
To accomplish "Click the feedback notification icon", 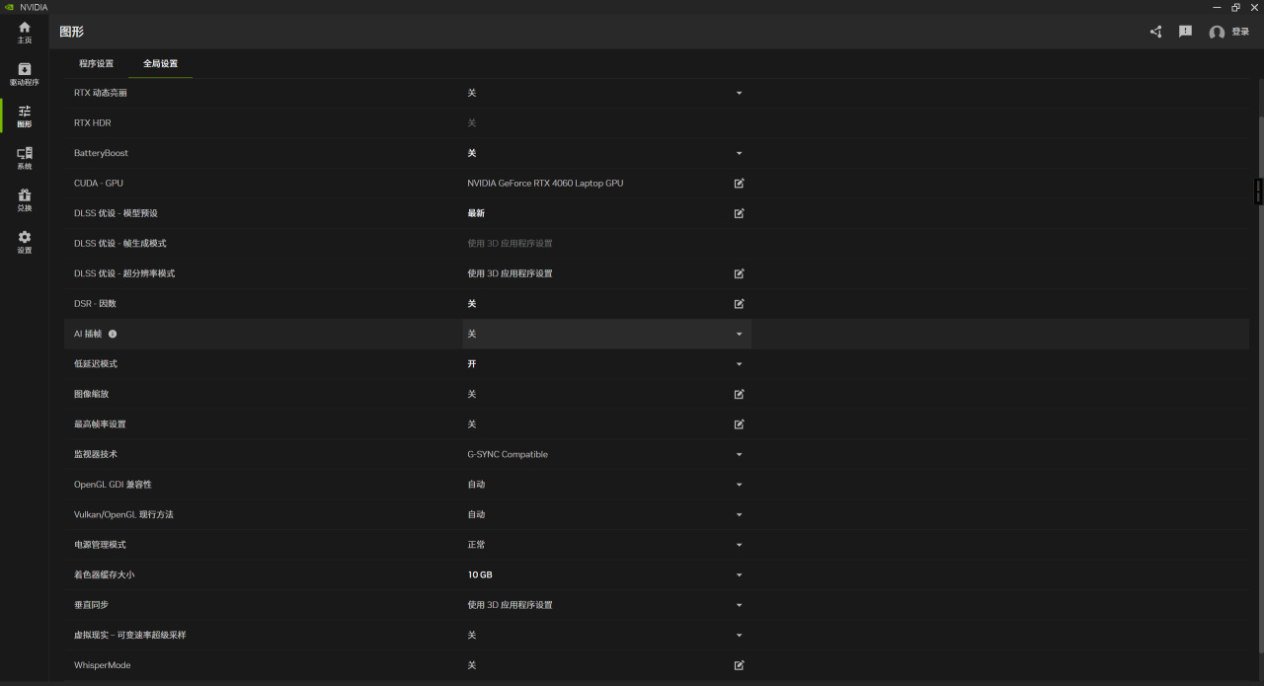I will (1185, 32).
